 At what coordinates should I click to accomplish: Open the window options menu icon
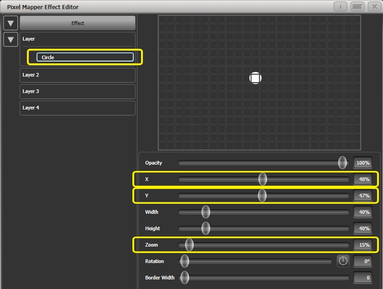point(357,6)
